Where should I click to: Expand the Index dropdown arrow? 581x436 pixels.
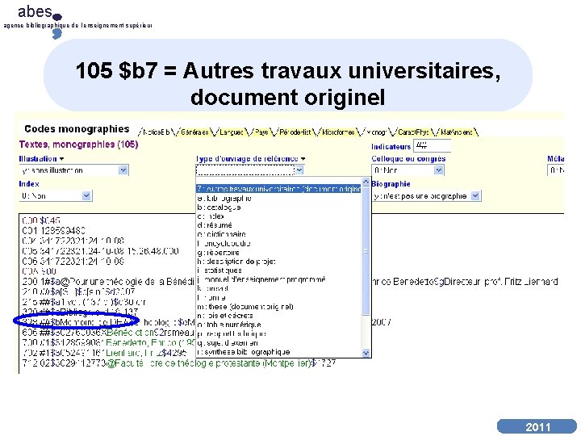pos(86,195)
